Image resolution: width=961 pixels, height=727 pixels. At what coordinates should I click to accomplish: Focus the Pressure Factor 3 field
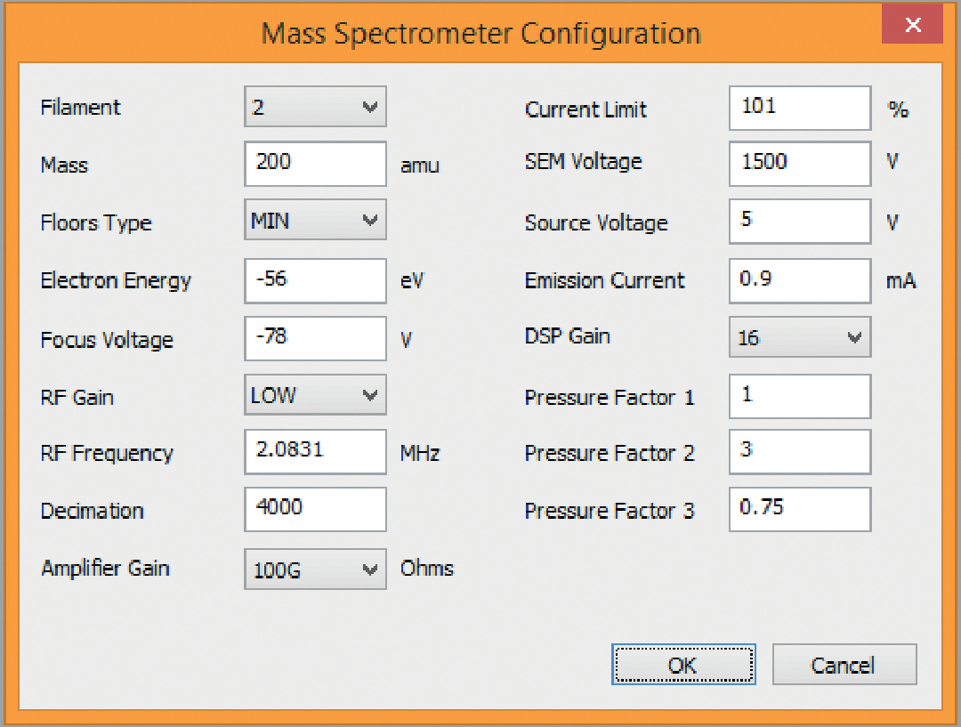point(799,509)
